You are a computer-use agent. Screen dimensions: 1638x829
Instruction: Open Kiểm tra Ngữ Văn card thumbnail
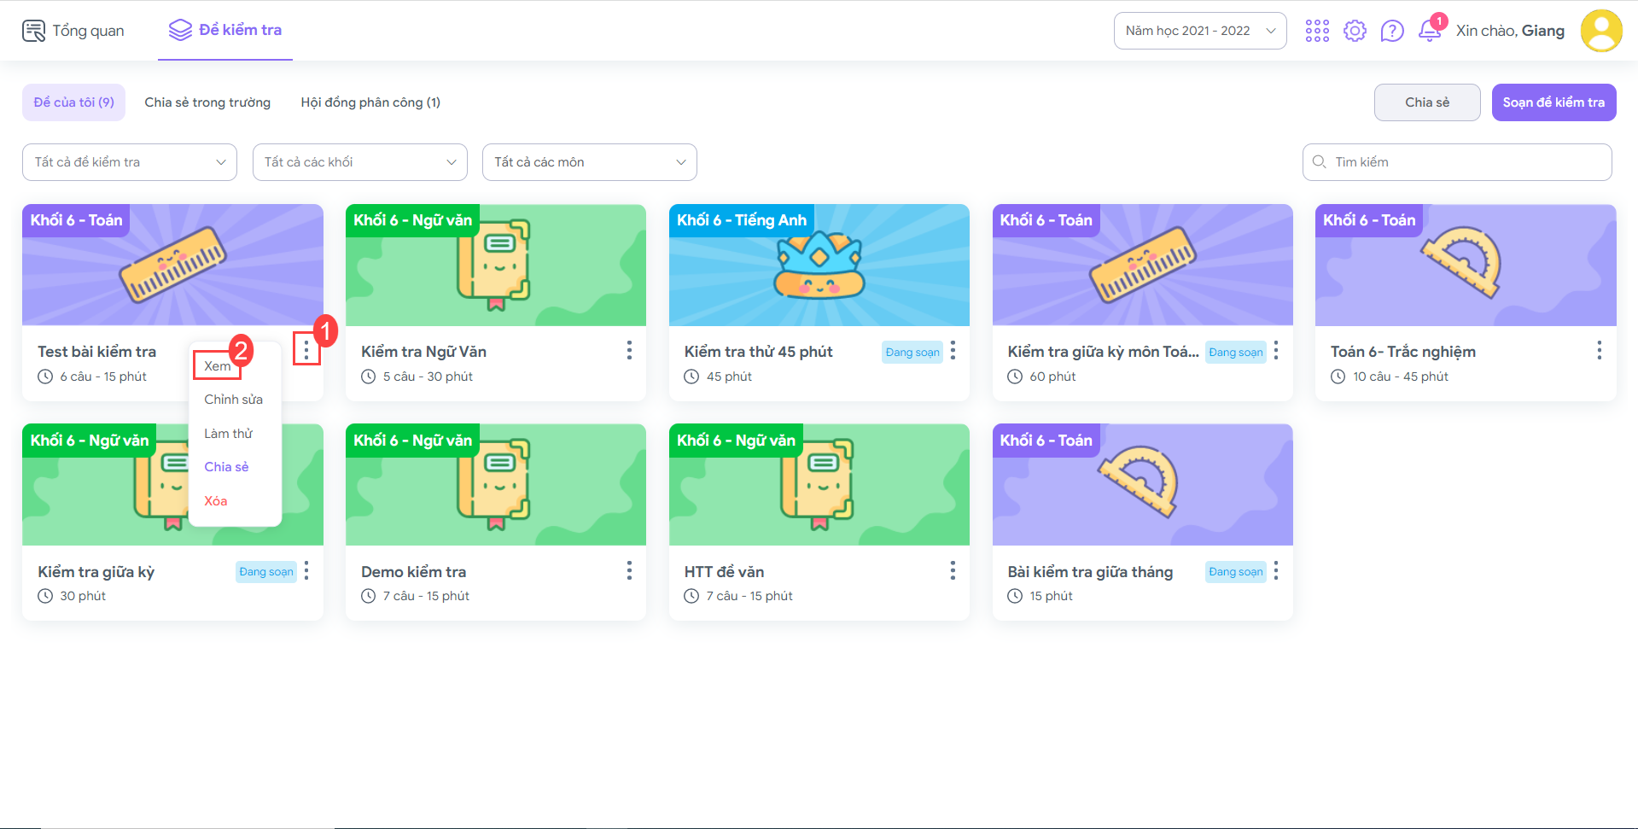click(x=496, y=265)
